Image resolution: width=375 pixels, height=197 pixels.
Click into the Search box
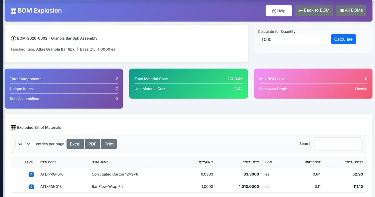coord(338,144)
